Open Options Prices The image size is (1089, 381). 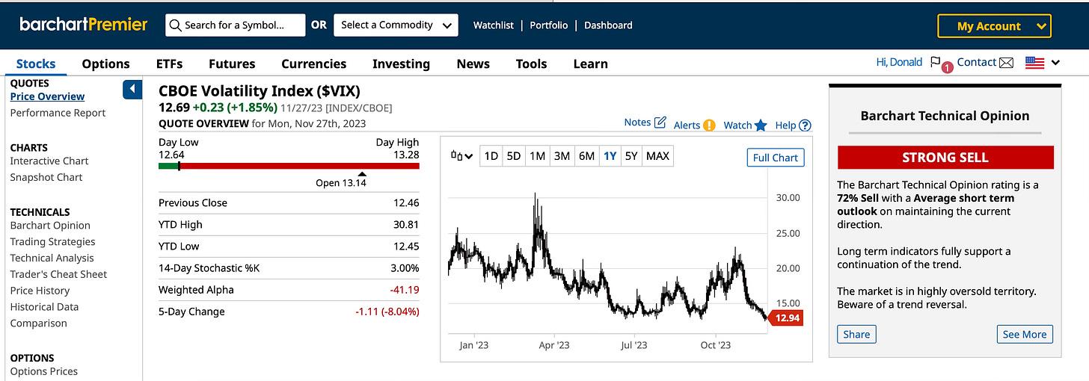point(43,371)
